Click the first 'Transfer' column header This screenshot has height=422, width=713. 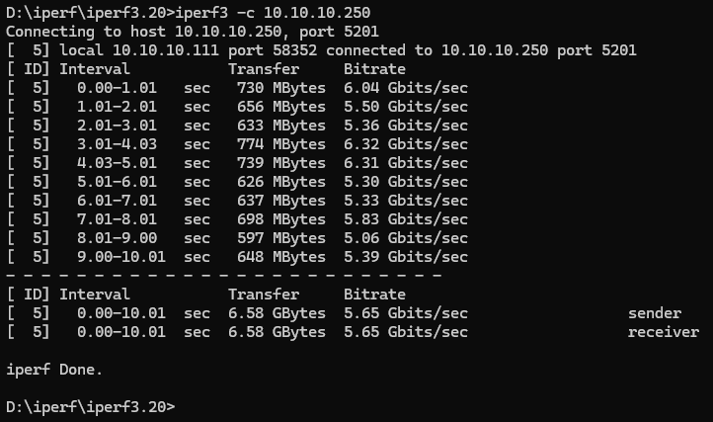[264, 69]
